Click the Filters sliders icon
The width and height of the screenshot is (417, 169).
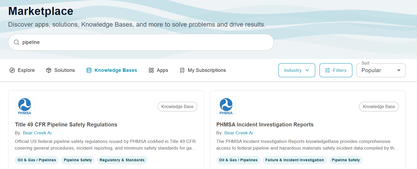[x=328, y=70]
